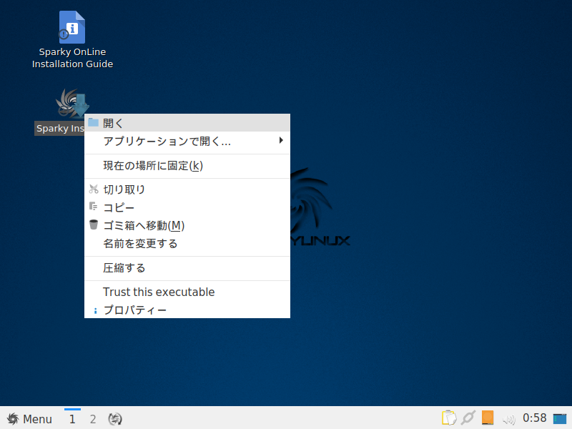Select 現在の場所に固定(k) menu entry
572x429 pixels.
coord(187,166)
